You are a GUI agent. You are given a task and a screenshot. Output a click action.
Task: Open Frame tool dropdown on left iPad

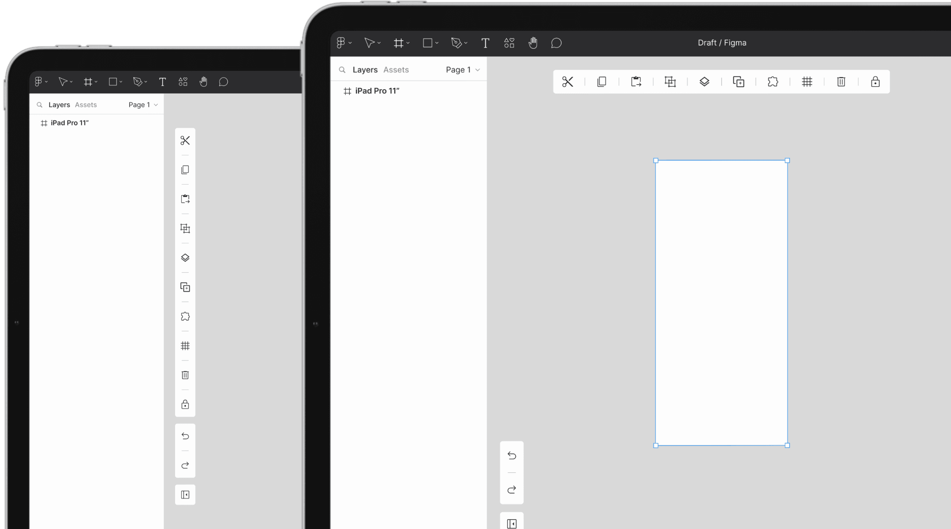[x=96, y=82]
